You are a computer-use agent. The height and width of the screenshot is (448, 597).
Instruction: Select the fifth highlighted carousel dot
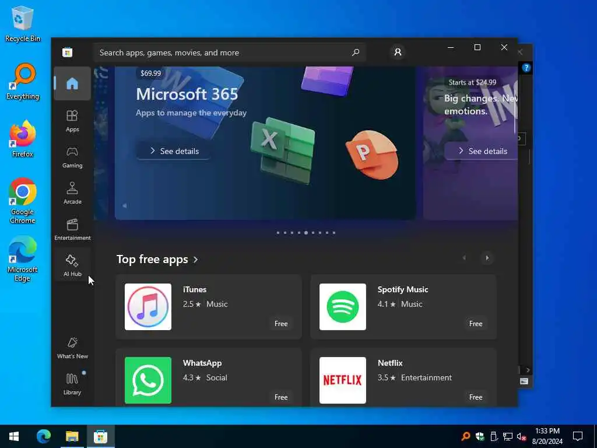[x=305, y=233]
